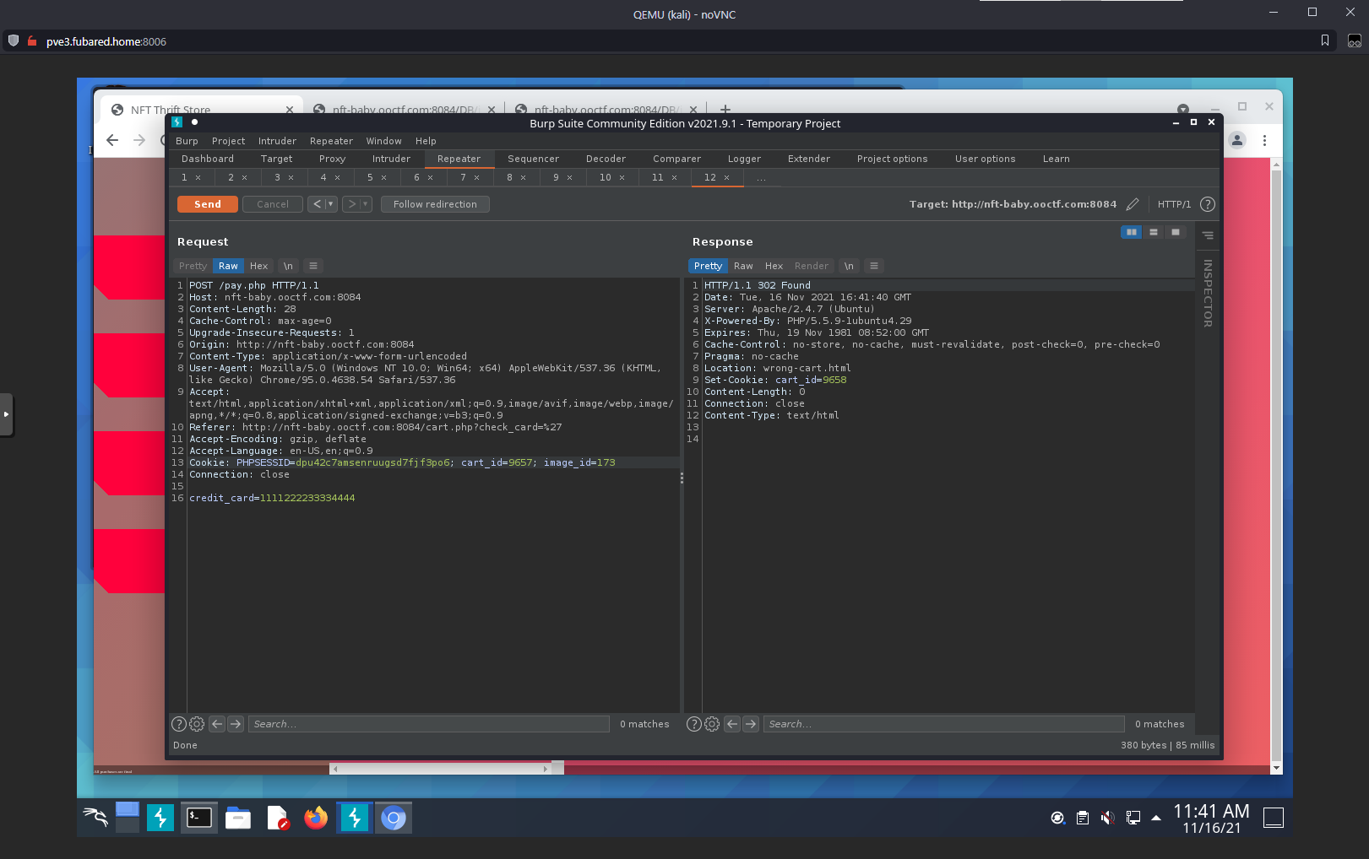Switch to Decoder tab
The height and width of the screenshot is (859, 1369).
(606, 159)
